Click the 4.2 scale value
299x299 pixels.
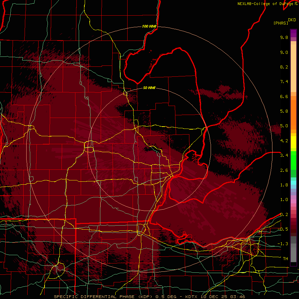point(284,141)
